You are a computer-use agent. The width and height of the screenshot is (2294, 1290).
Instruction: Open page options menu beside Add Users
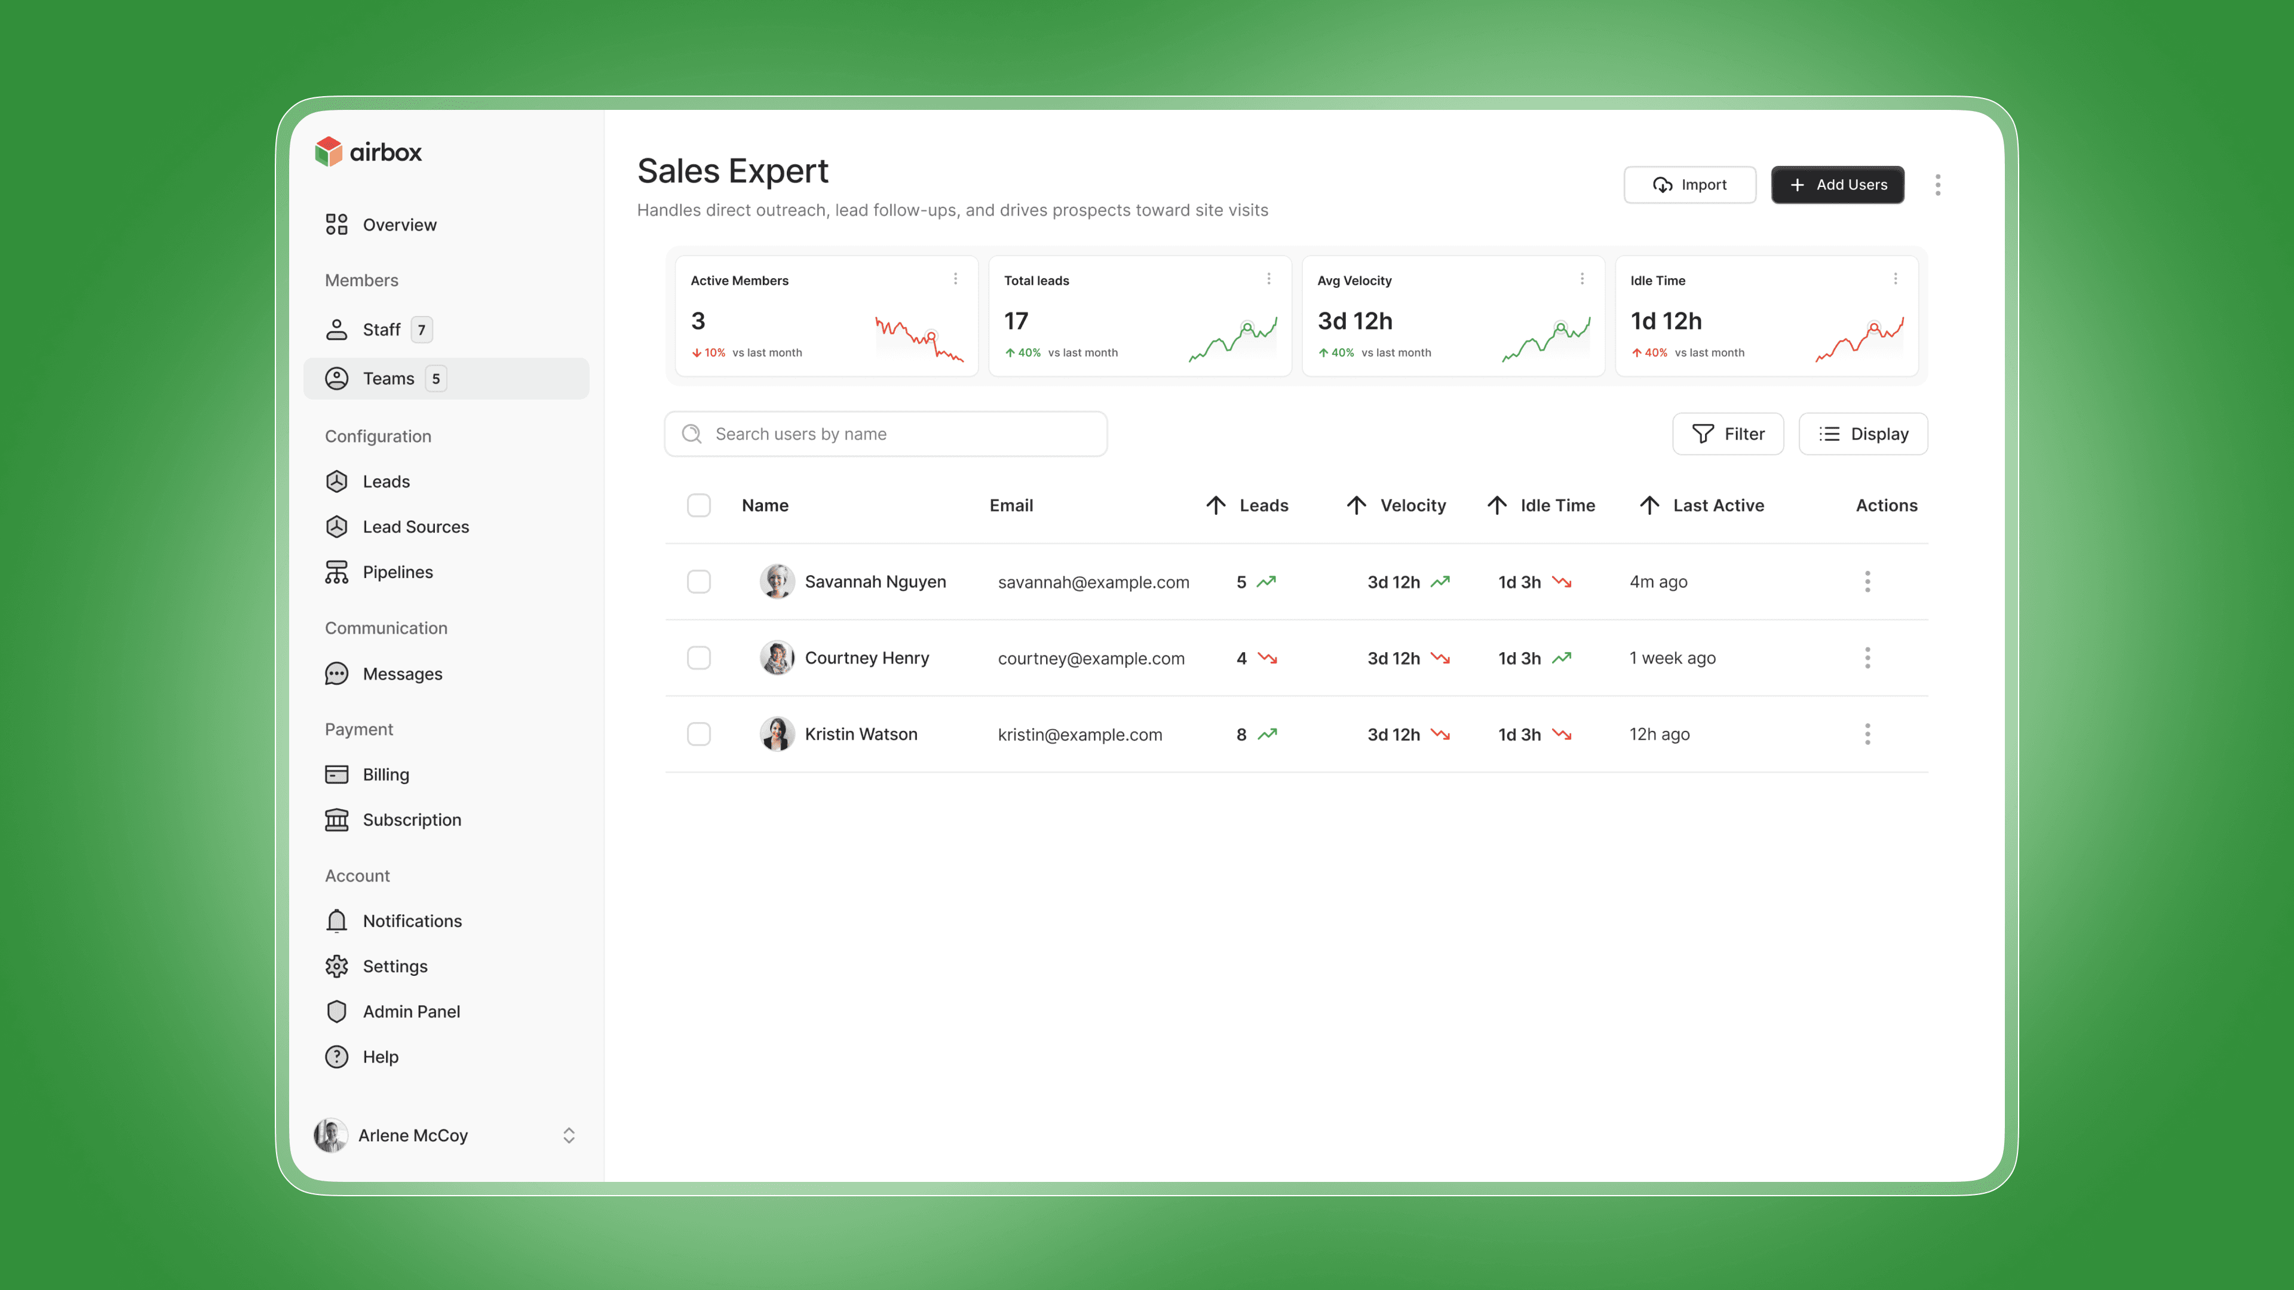[1938, 185]
